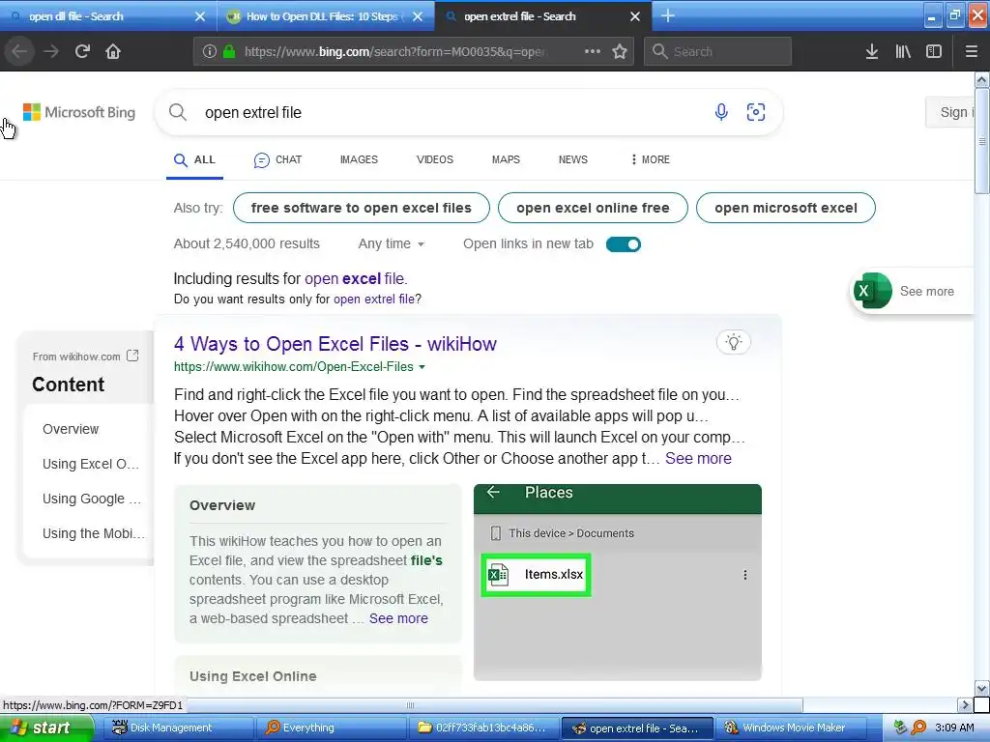Viewport: 990px width, 742px height.
Task: Click the Firefox toolbar Search field
Action: coord(717,51)
